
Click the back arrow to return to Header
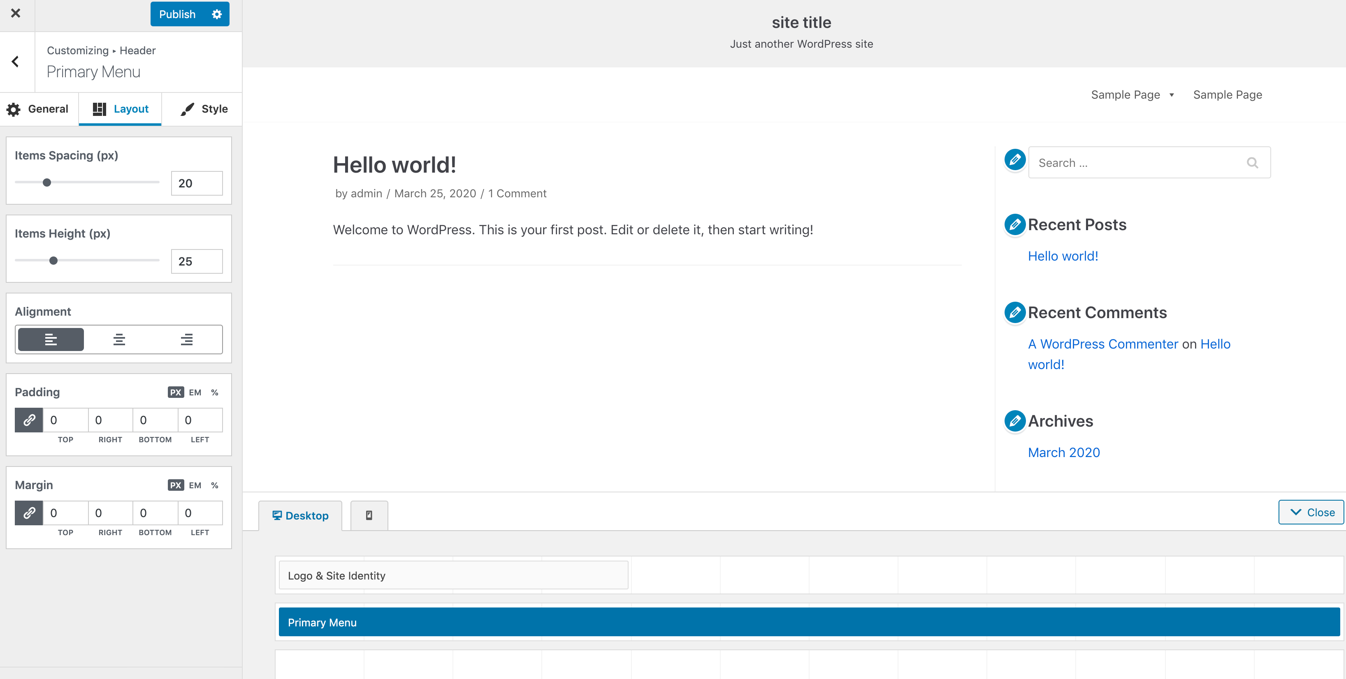click(x=15, y=62)
